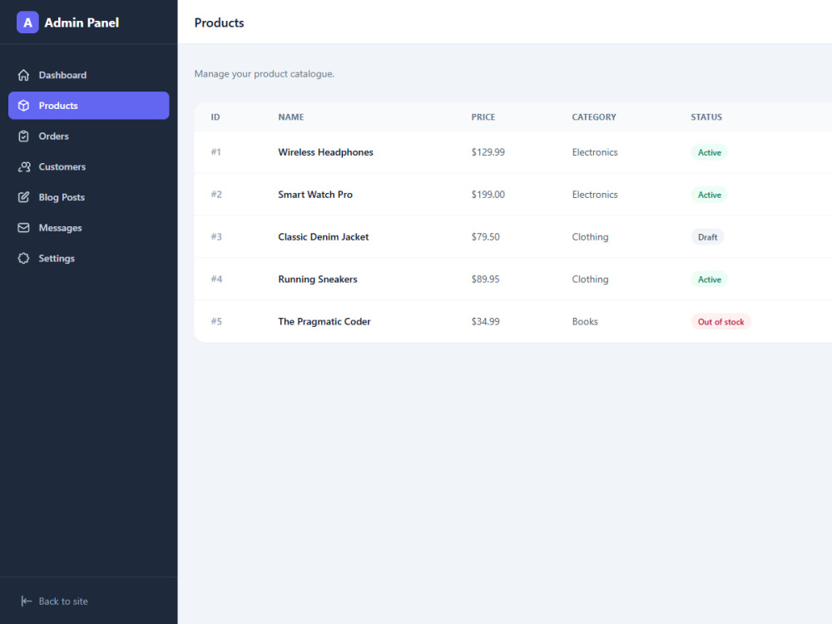Click the NAME column header
Screen dimensions: 832x624
point(290,117)
